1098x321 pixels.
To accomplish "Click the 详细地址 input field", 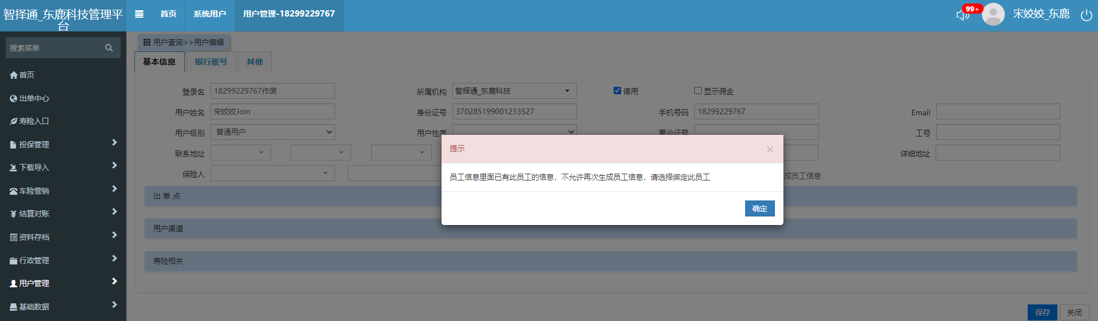I will (x=998, y=153).
